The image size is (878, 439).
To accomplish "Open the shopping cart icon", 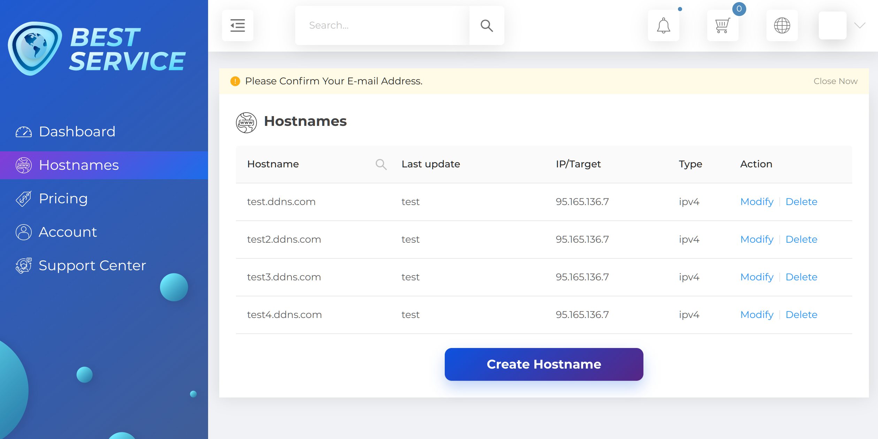I will 722,25.
